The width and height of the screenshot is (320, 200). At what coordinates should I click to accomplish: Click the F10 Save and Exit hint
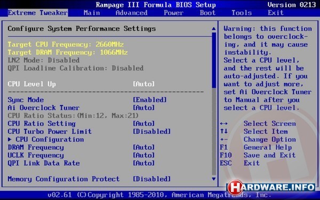pyautogui.click(x=258, y=155)
